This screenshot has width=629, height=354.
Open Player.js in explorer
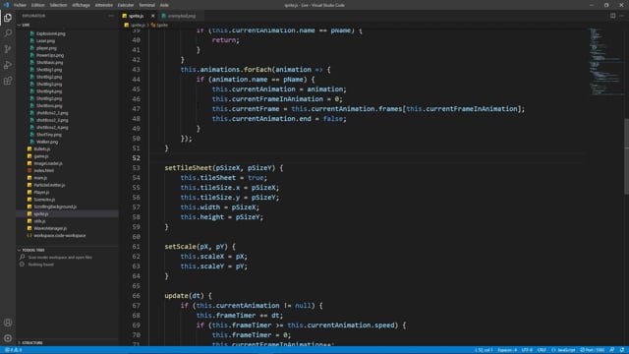click(x=41, y=193)
